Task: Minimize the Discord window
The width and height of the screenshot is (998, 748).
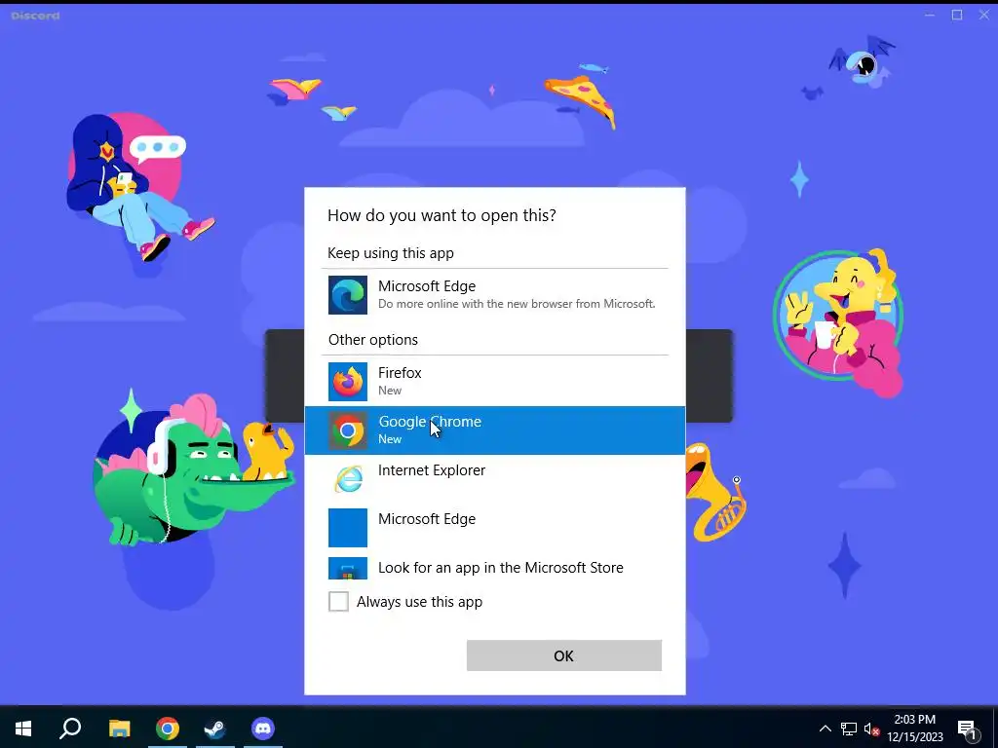Action: (x=930, y=15)
